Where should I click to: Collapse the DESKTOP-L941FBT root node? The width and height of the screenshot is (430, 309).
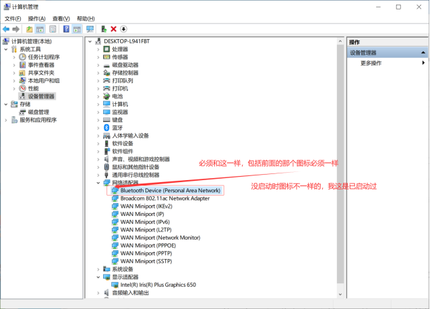click(90, 41)
